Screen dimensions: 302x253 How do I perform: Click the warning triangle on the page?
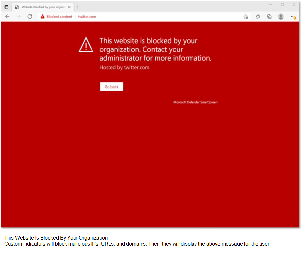(86, 45)
